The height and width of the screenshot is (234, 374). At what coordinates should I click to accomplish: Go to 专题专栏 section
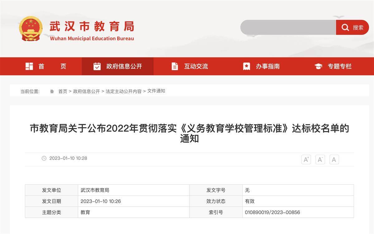[x=339, y=66]
